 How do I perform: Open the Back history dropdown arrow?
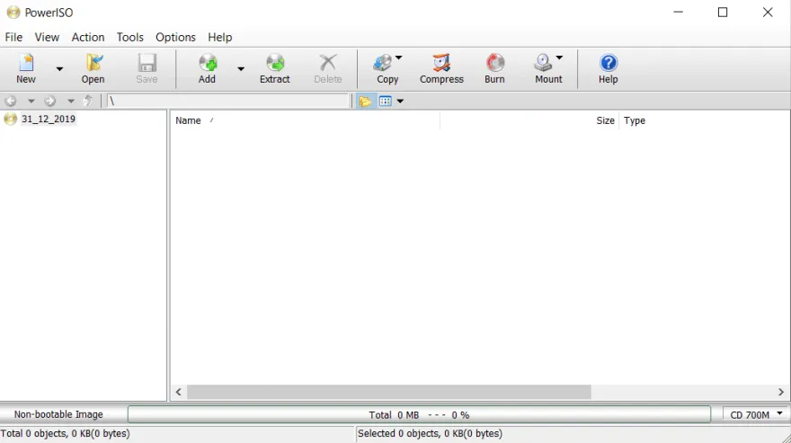pos(31,101)
